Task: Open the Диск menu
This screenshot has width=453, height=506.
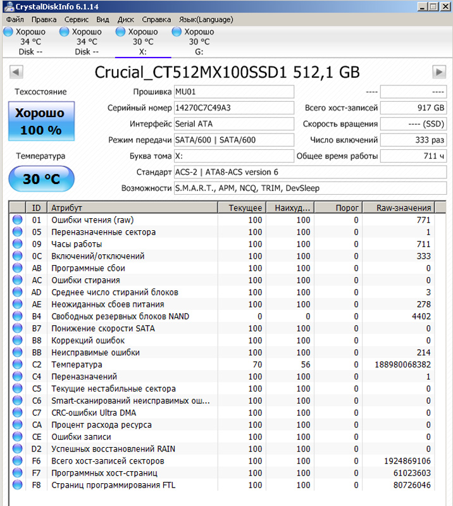Action: tap(126, 20)
